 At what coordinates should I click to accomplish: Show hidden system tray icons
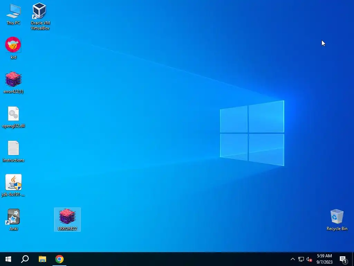click(292, 259)
